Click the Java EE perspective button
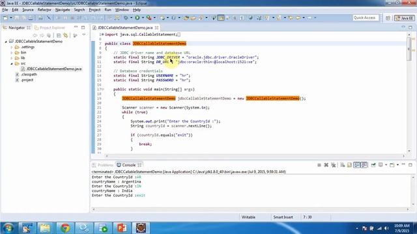 (405, 18)
